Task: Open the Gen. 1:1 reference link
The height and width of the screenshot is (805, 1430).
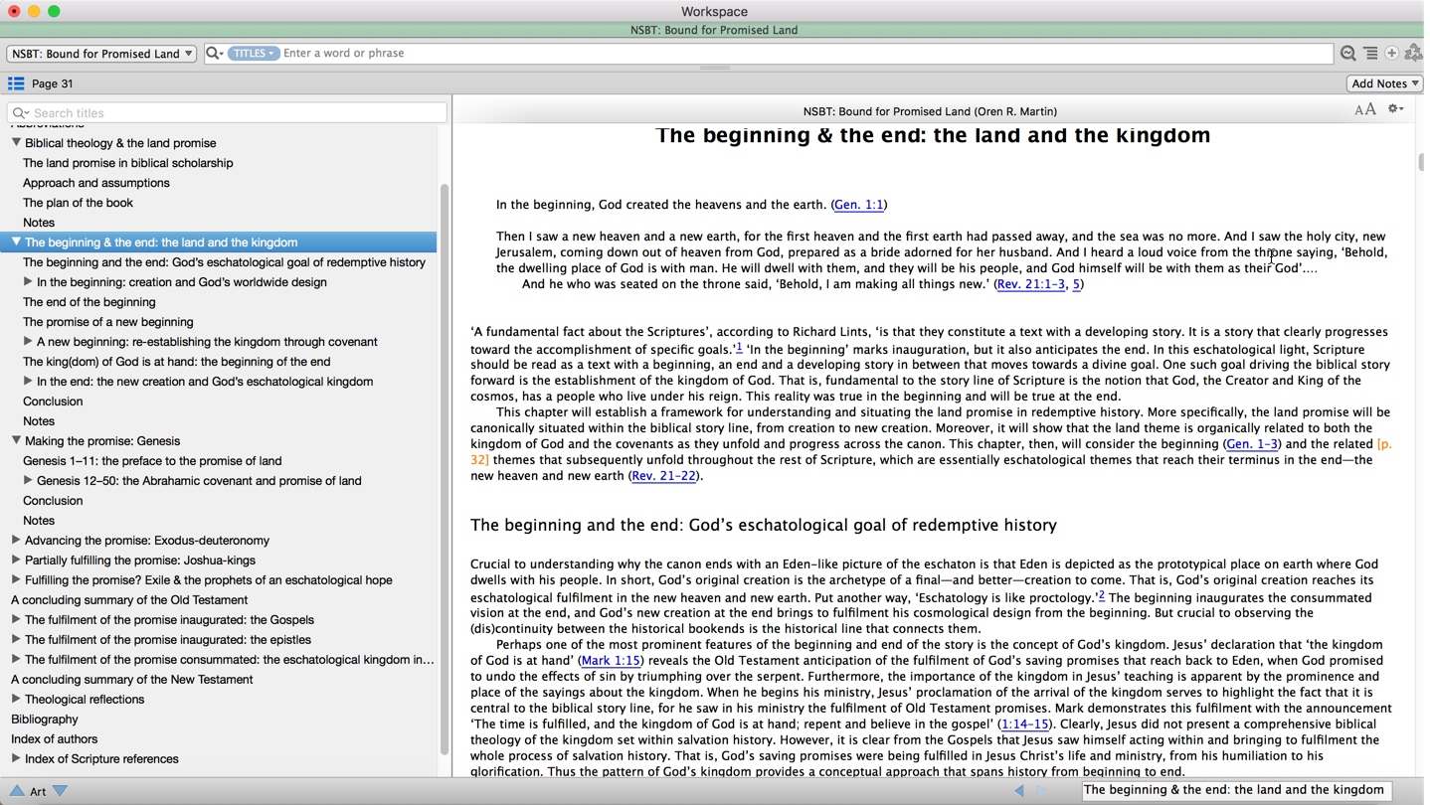Action: (859, 205)
